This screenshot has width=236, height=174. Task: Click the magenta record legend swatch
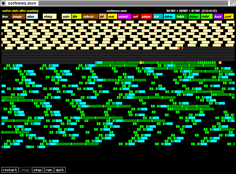tap(124, 17)
